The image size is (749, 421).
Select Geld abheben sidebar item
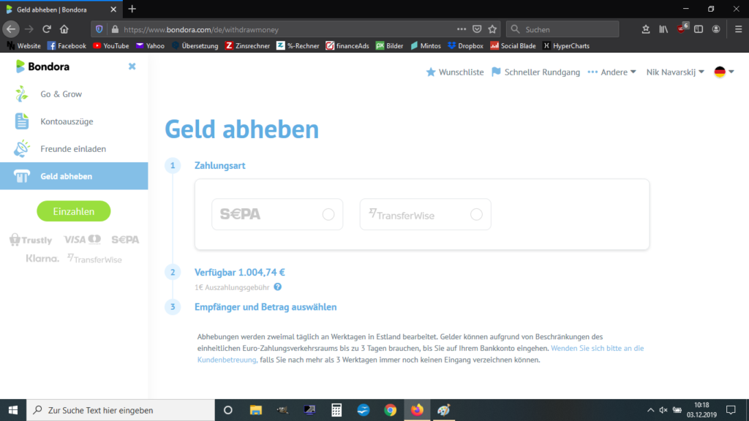74,176
